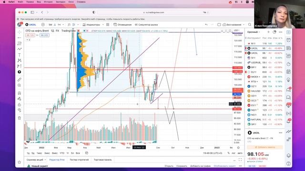Open the ideas lightbulb sidebar icon
This screenshot has height=171, width=305.
tap(288, 80)
